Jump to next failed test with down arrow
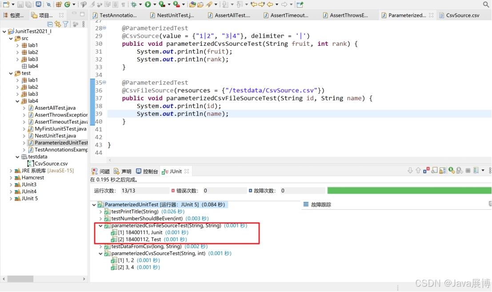 [410, 170]
